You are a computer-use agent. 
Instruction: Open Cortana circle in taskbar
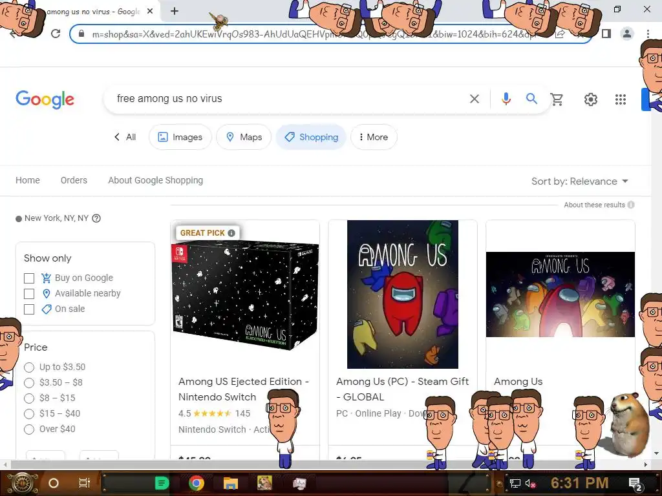[x=54, y=483]
